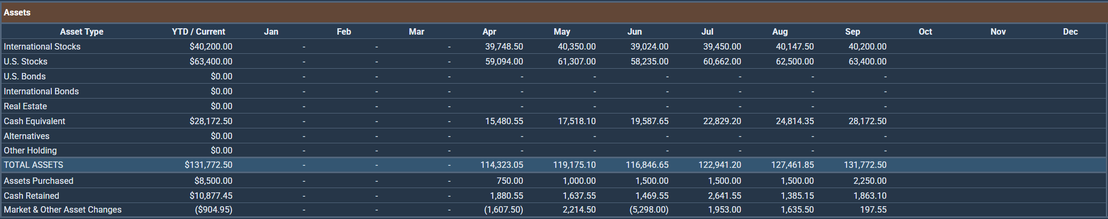Click U.S. Stocks April cell 59,094.00
This screenshot has width=1108, height=219.
pyautogui.click(x=504, y=61)
